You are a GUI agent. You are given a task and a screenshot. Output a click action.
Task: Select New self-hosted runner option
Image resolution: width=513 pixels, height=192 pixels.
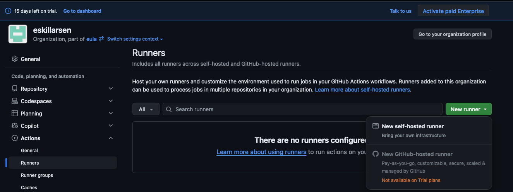tap(429, 131)
